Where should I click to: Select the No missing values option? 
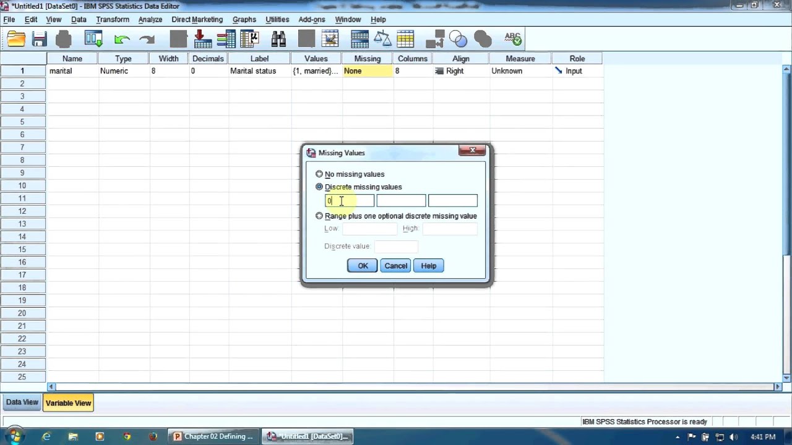(x=350, y=174)
